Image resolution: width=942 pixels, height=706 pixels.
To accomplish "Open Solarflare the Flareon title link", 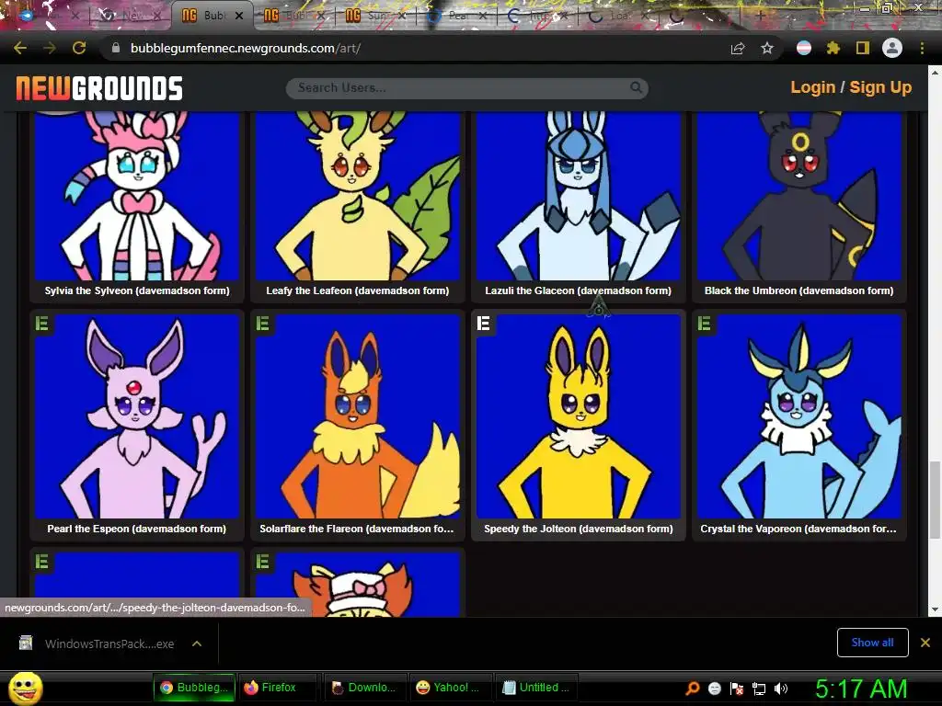I will [x=357, y=529].
